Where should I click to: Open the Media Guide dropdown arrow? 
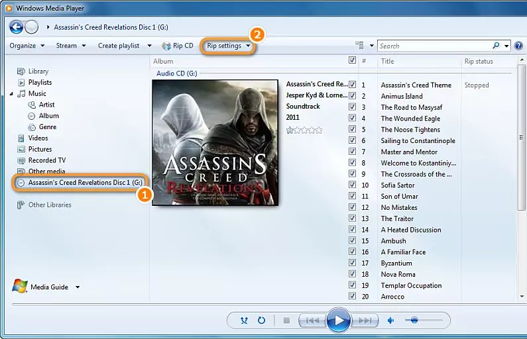[x=78, y=287]
